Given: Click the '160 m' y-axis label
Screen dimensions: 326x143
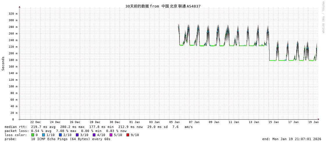Looking at the screenshot, I should [x=13, y=67].
